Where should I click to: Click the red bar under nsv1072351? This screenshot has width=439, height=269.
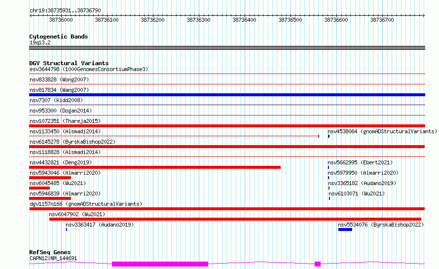pos(227,126)
